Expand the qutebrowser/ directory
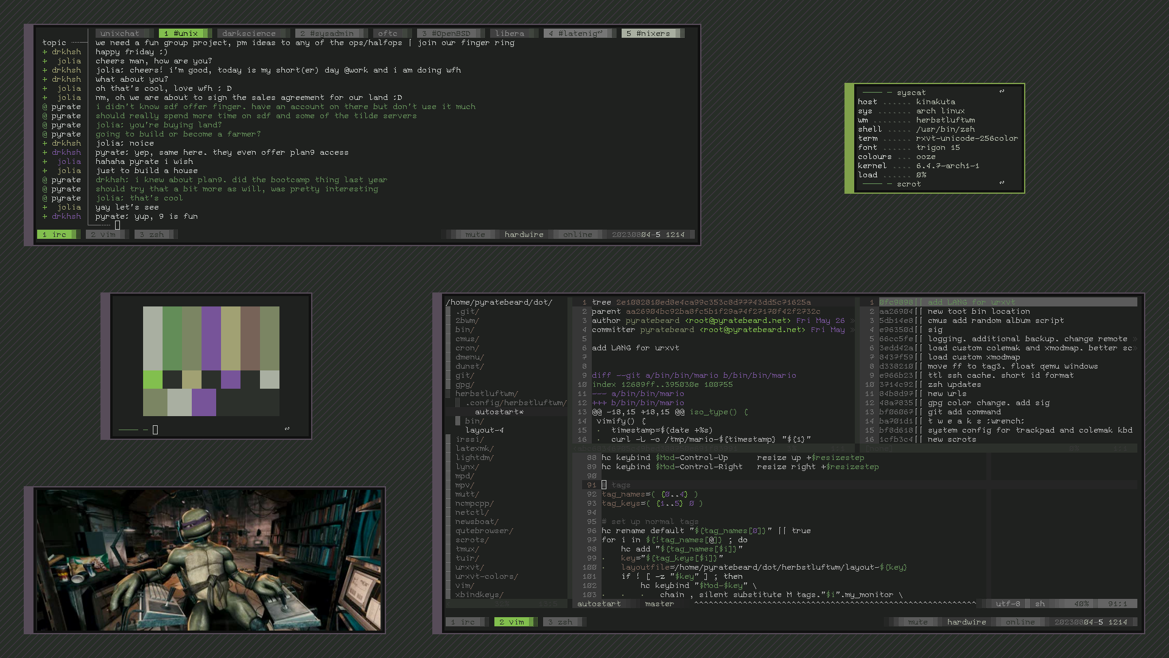Screen dimensions: 1169x658 pos(484,531)
